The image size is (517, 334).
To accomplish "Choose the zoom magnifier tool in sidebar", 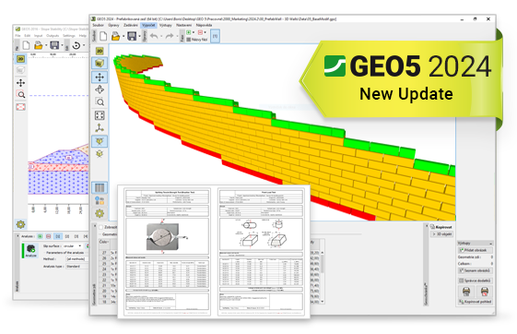I will click(x=100, y=102).
